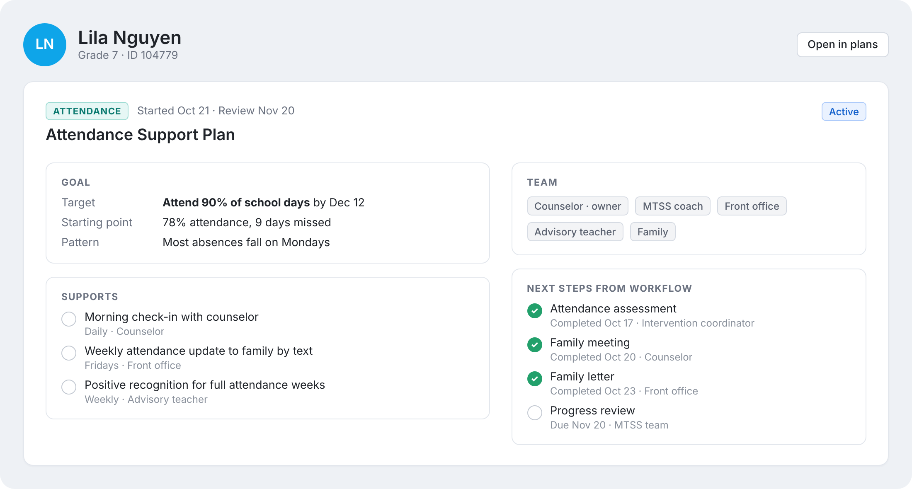The height and width of the screenshot is (489, 912).
Task: Click Grade 7 · ID 104779 text
Action: [128, 55]
